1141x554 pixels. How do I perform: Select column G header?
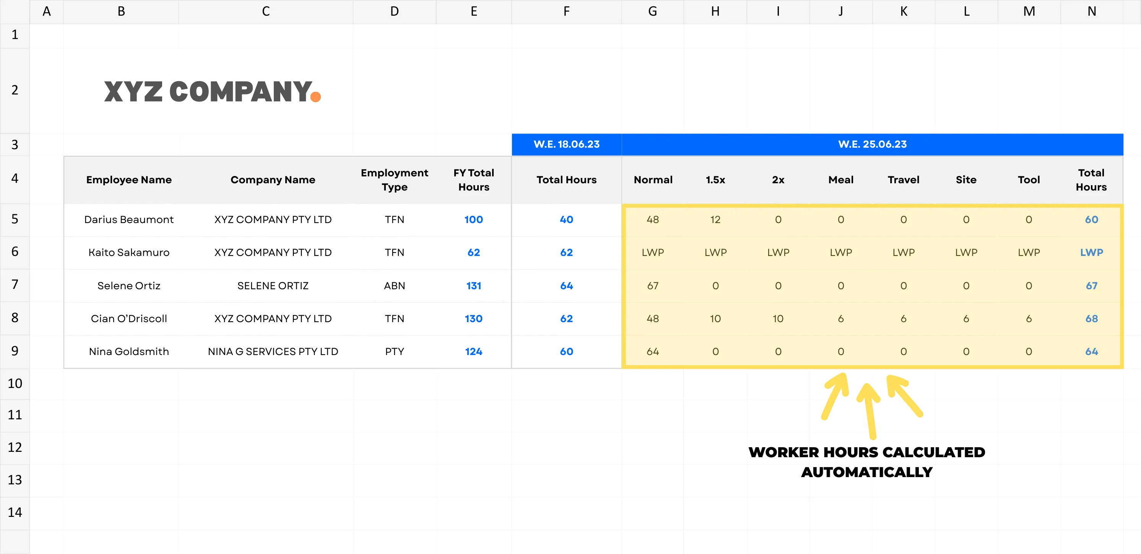(652, 11)
